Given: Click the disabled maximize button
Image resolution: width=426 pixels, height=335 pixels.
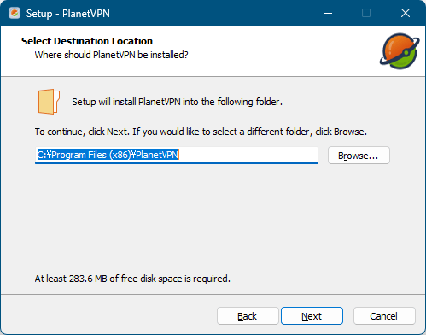Looking at the screenshot, I should click(x=366, y=13).
